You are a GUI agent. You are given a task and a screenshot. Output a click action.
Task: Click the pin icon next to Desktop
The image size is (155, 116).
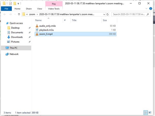click(x=30, y=28)
